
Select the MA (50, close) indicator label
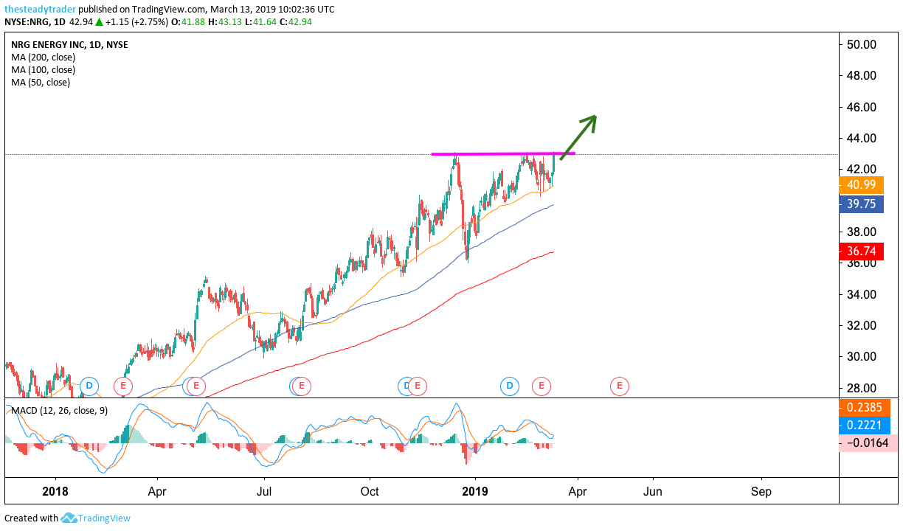[41, 83]
